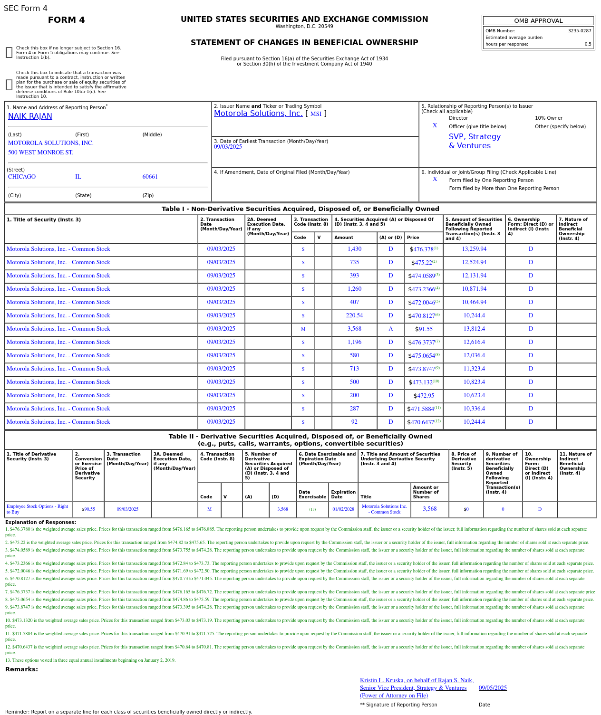The image size is (601, 715).
Task: Click the derivative security price $0
Action: click(x=466, y=509)
